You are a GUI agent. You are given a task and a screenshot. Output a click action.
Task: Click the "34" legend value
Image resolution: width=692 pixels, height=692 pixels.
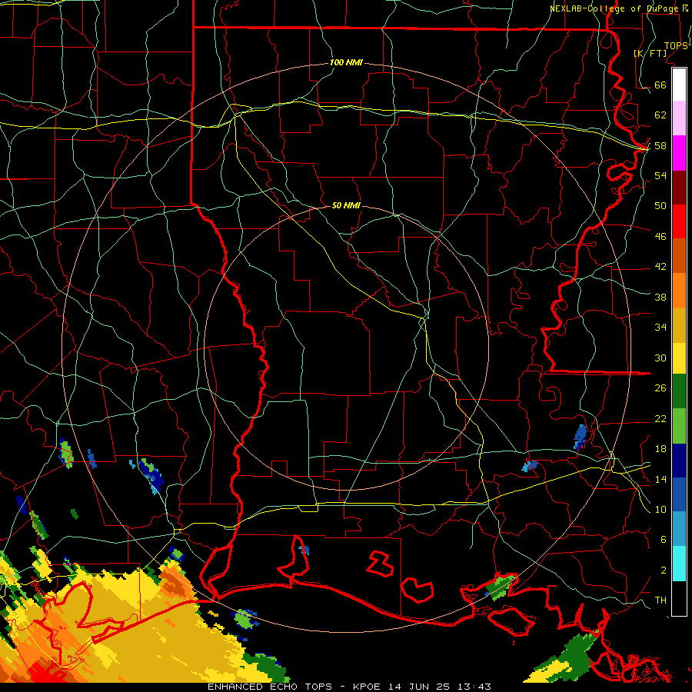(660, 327)
